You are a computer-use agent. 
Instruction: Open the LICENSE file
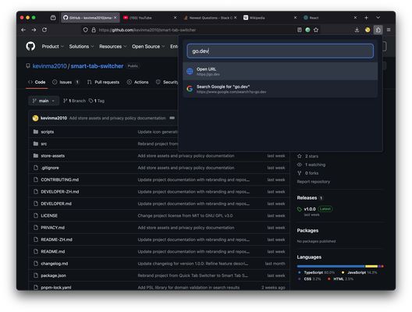tap(49, 215)
